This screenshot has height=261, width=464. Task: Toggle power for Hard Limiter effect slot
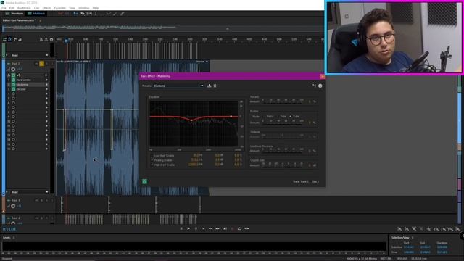(x=13, y=80)
